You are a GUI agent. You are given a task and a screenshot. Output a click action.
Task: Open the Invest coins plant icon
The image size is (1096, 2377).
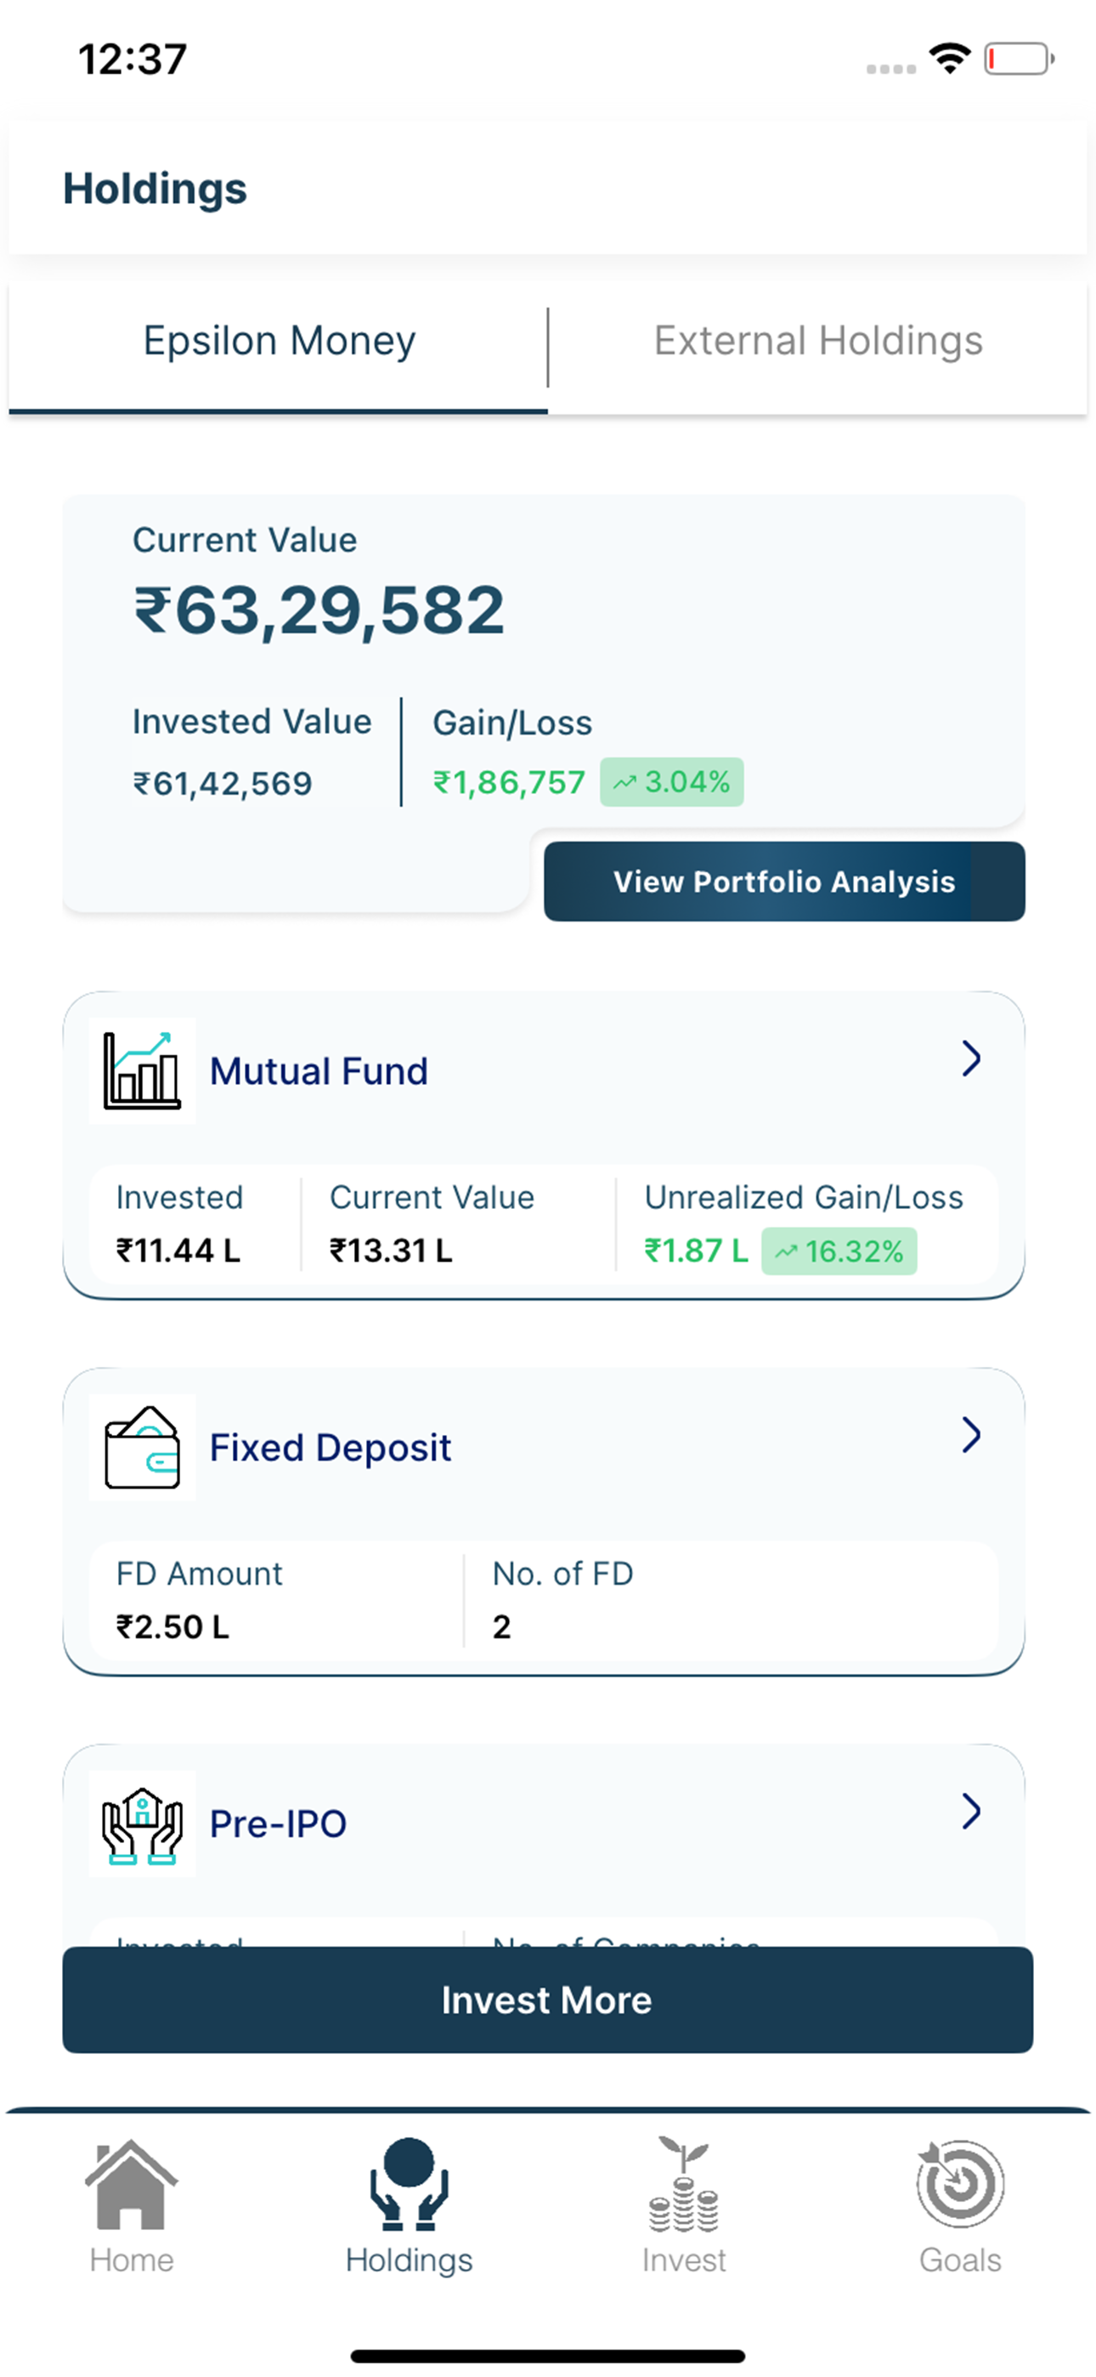coord(684,2183)
